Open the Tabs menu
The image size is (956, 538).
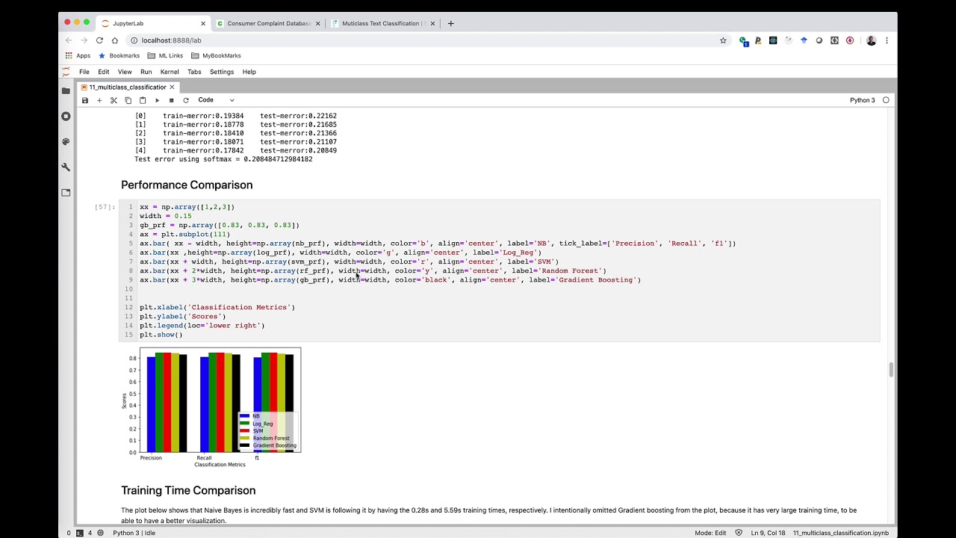click(x=194, y=72)
